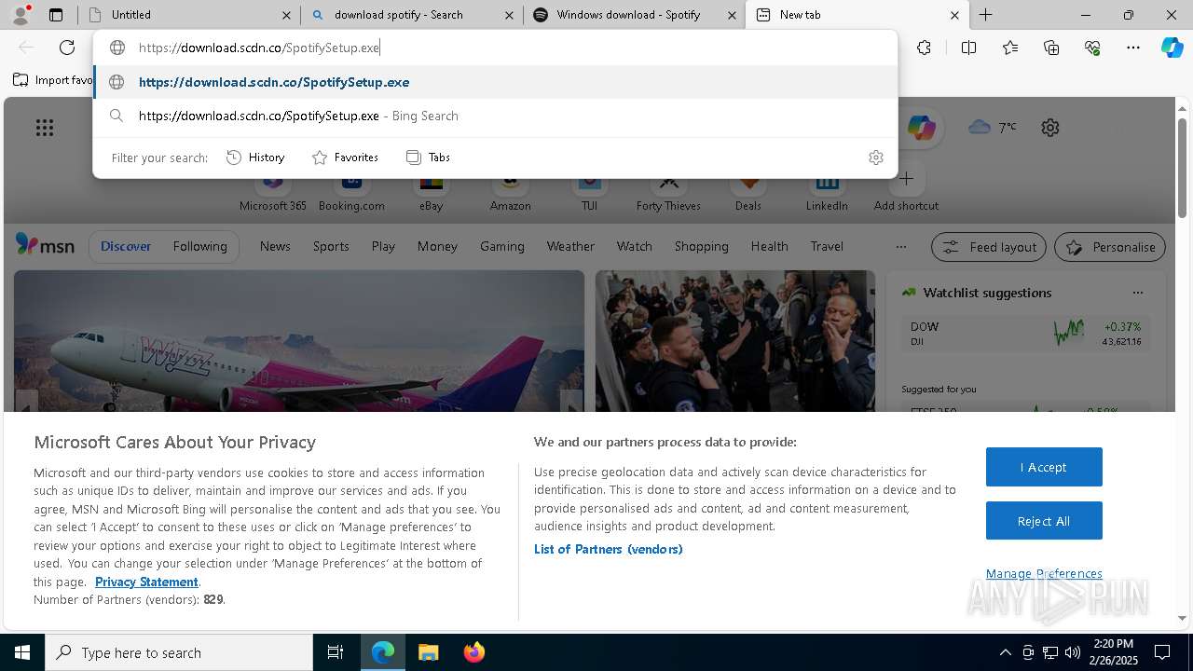Open the volume tray icon
The width and height of the screenshot is (1193, 671).
(x=1072, y=652)
